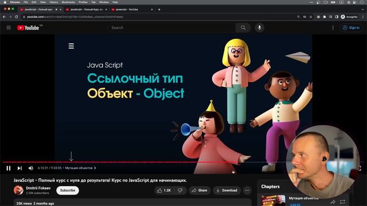Viewport: 367px width, 206px height.
Task: Expand the 'Мутация объектов' chapter chevron
Action: pyautogui.click(x=95, y=168)
